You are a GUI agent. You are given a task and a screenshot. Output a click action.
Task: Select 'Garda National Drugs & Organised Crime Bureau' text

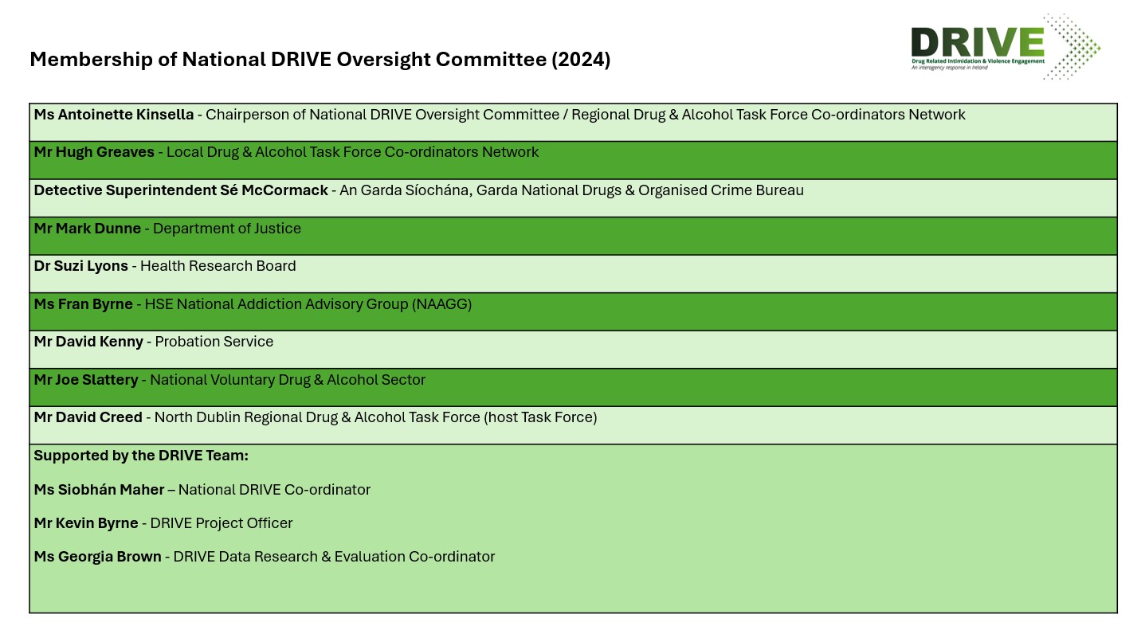(x=640, y=190)
